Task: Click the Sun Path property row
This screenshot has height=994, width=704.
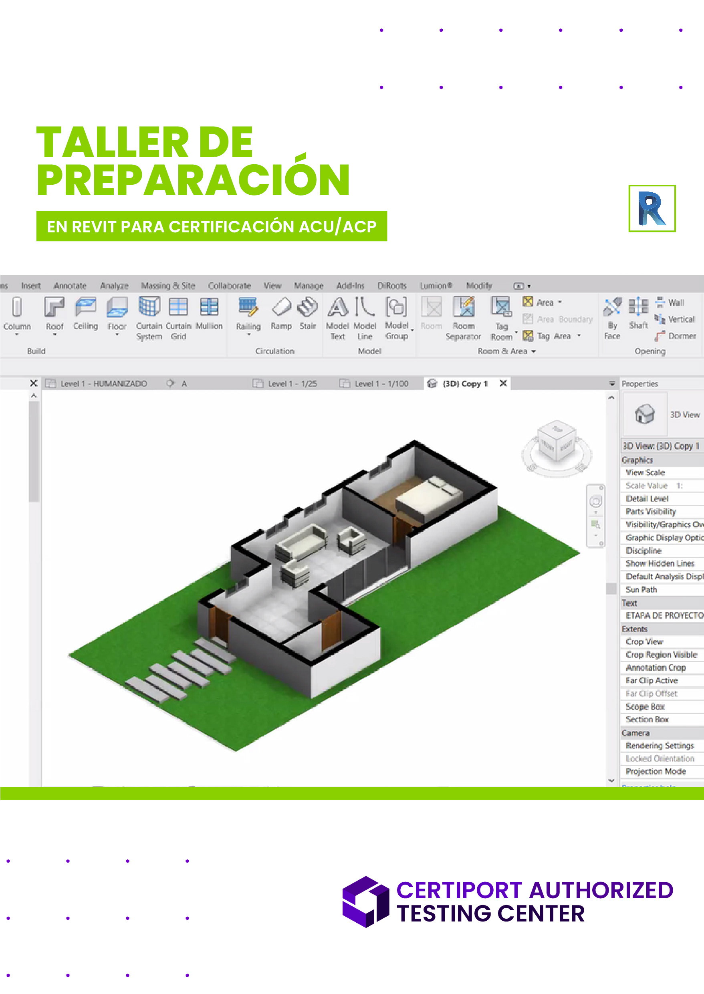Action: [662, 590]
